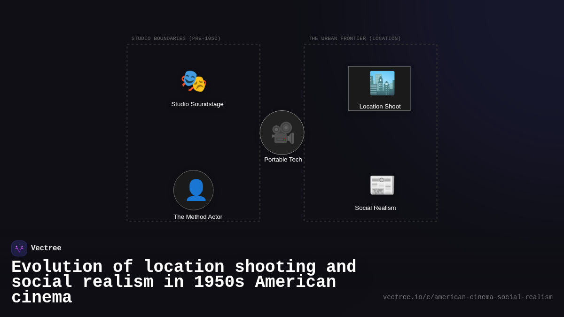Click the diagram title about 1950s American cinema

(183, 282)
